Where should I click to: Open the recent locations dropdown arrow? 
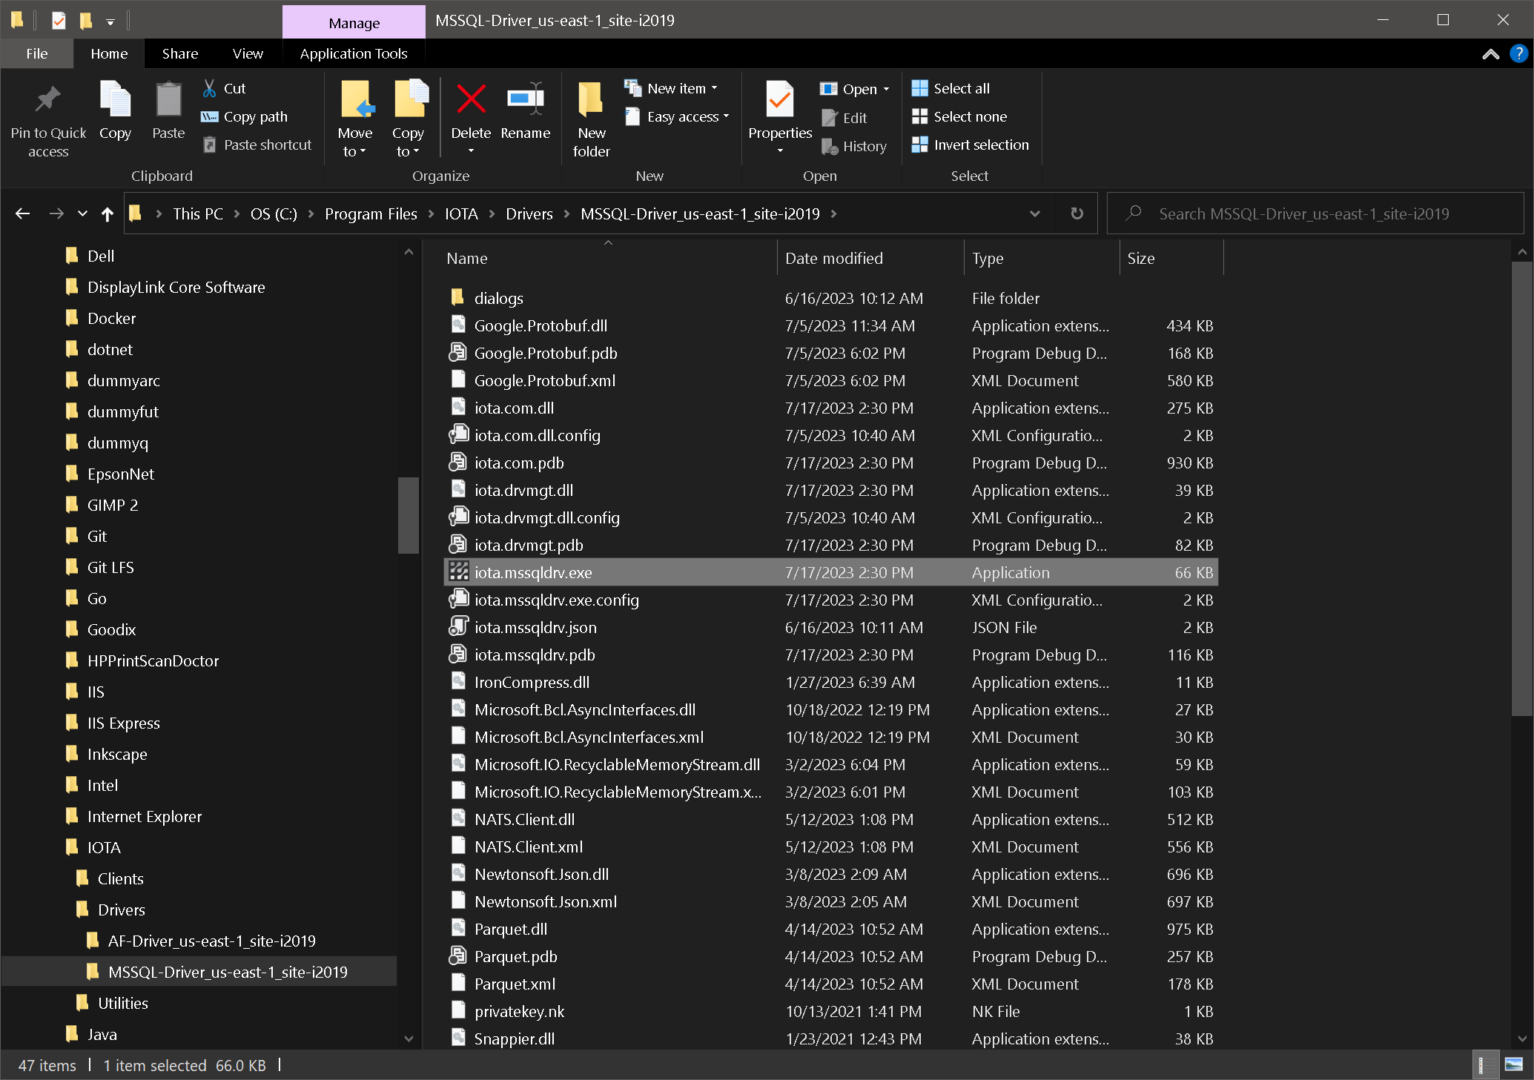pos(82,213)
